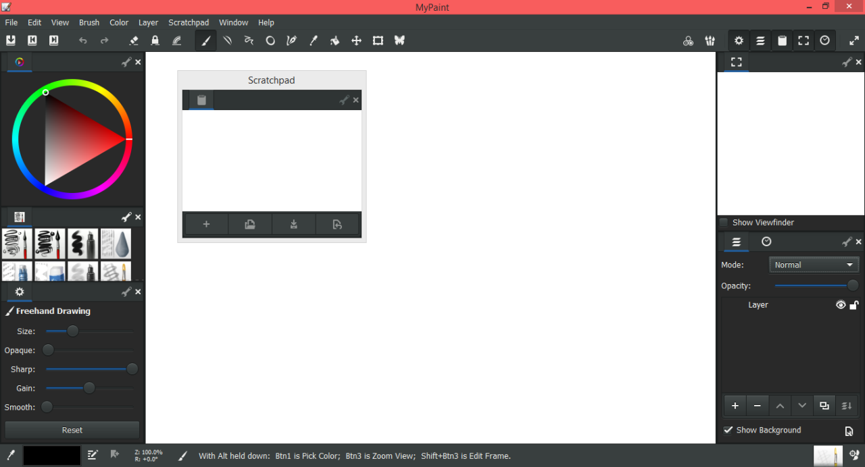Click the new scratchpad plus button
The width and height of the screenshot is (865, 467).
pos(206,225)
